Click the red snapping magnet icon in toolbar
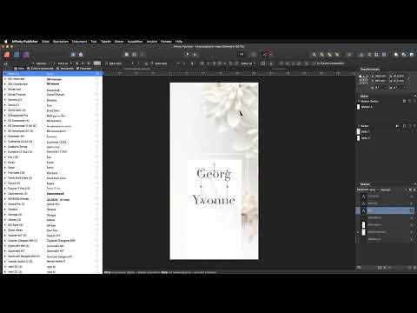The height and width of the screenshot is (313, 417). point(267,54)
